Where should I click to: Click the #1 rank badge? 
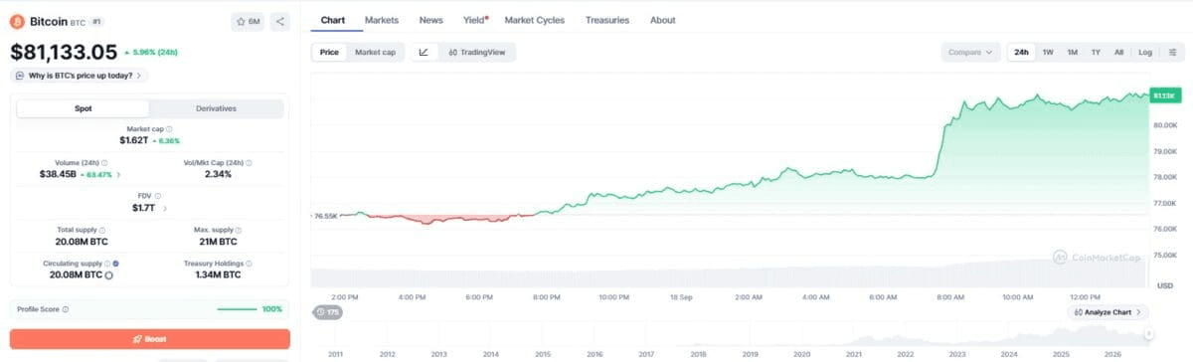(x=97, y=21)
